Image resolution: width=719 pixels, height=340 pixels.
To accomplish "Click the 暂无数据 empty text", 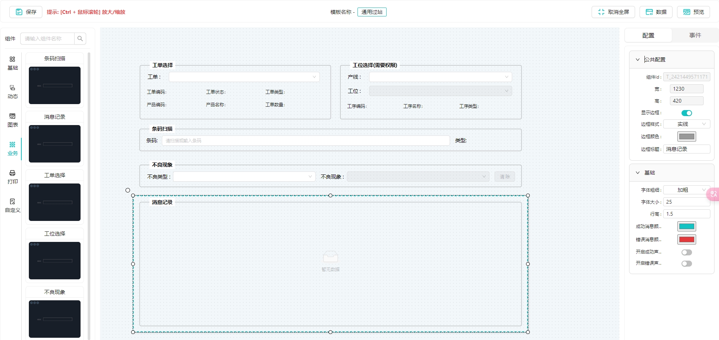I will click(x=330, y=269).
